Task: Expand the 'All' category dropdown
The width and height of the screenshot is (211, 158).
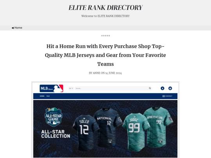Action: click(x=71, y=88)
